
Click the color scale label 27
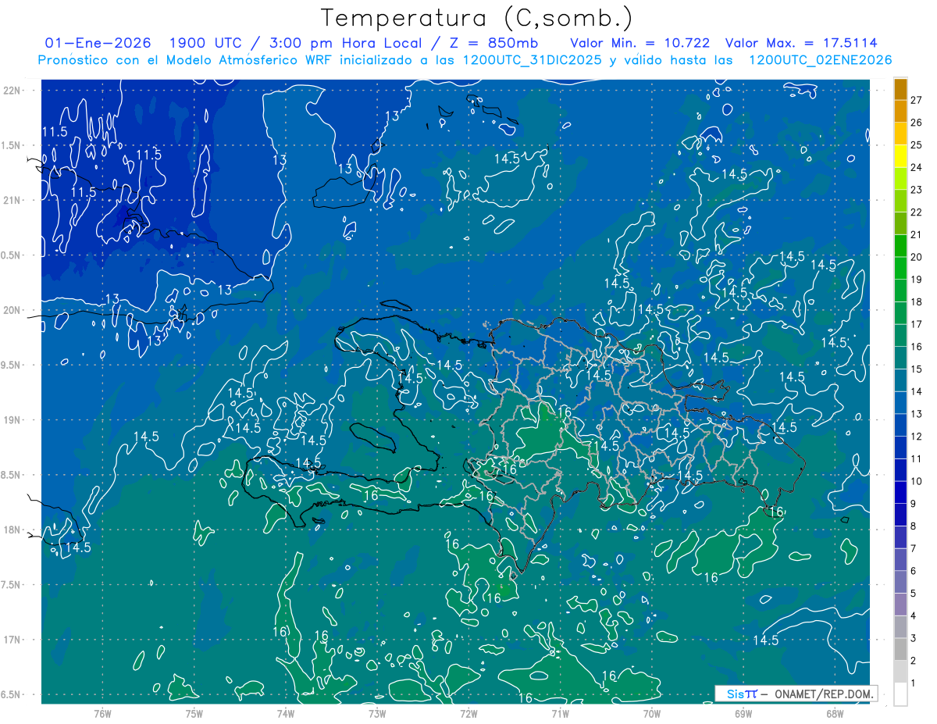coord(916,100)
